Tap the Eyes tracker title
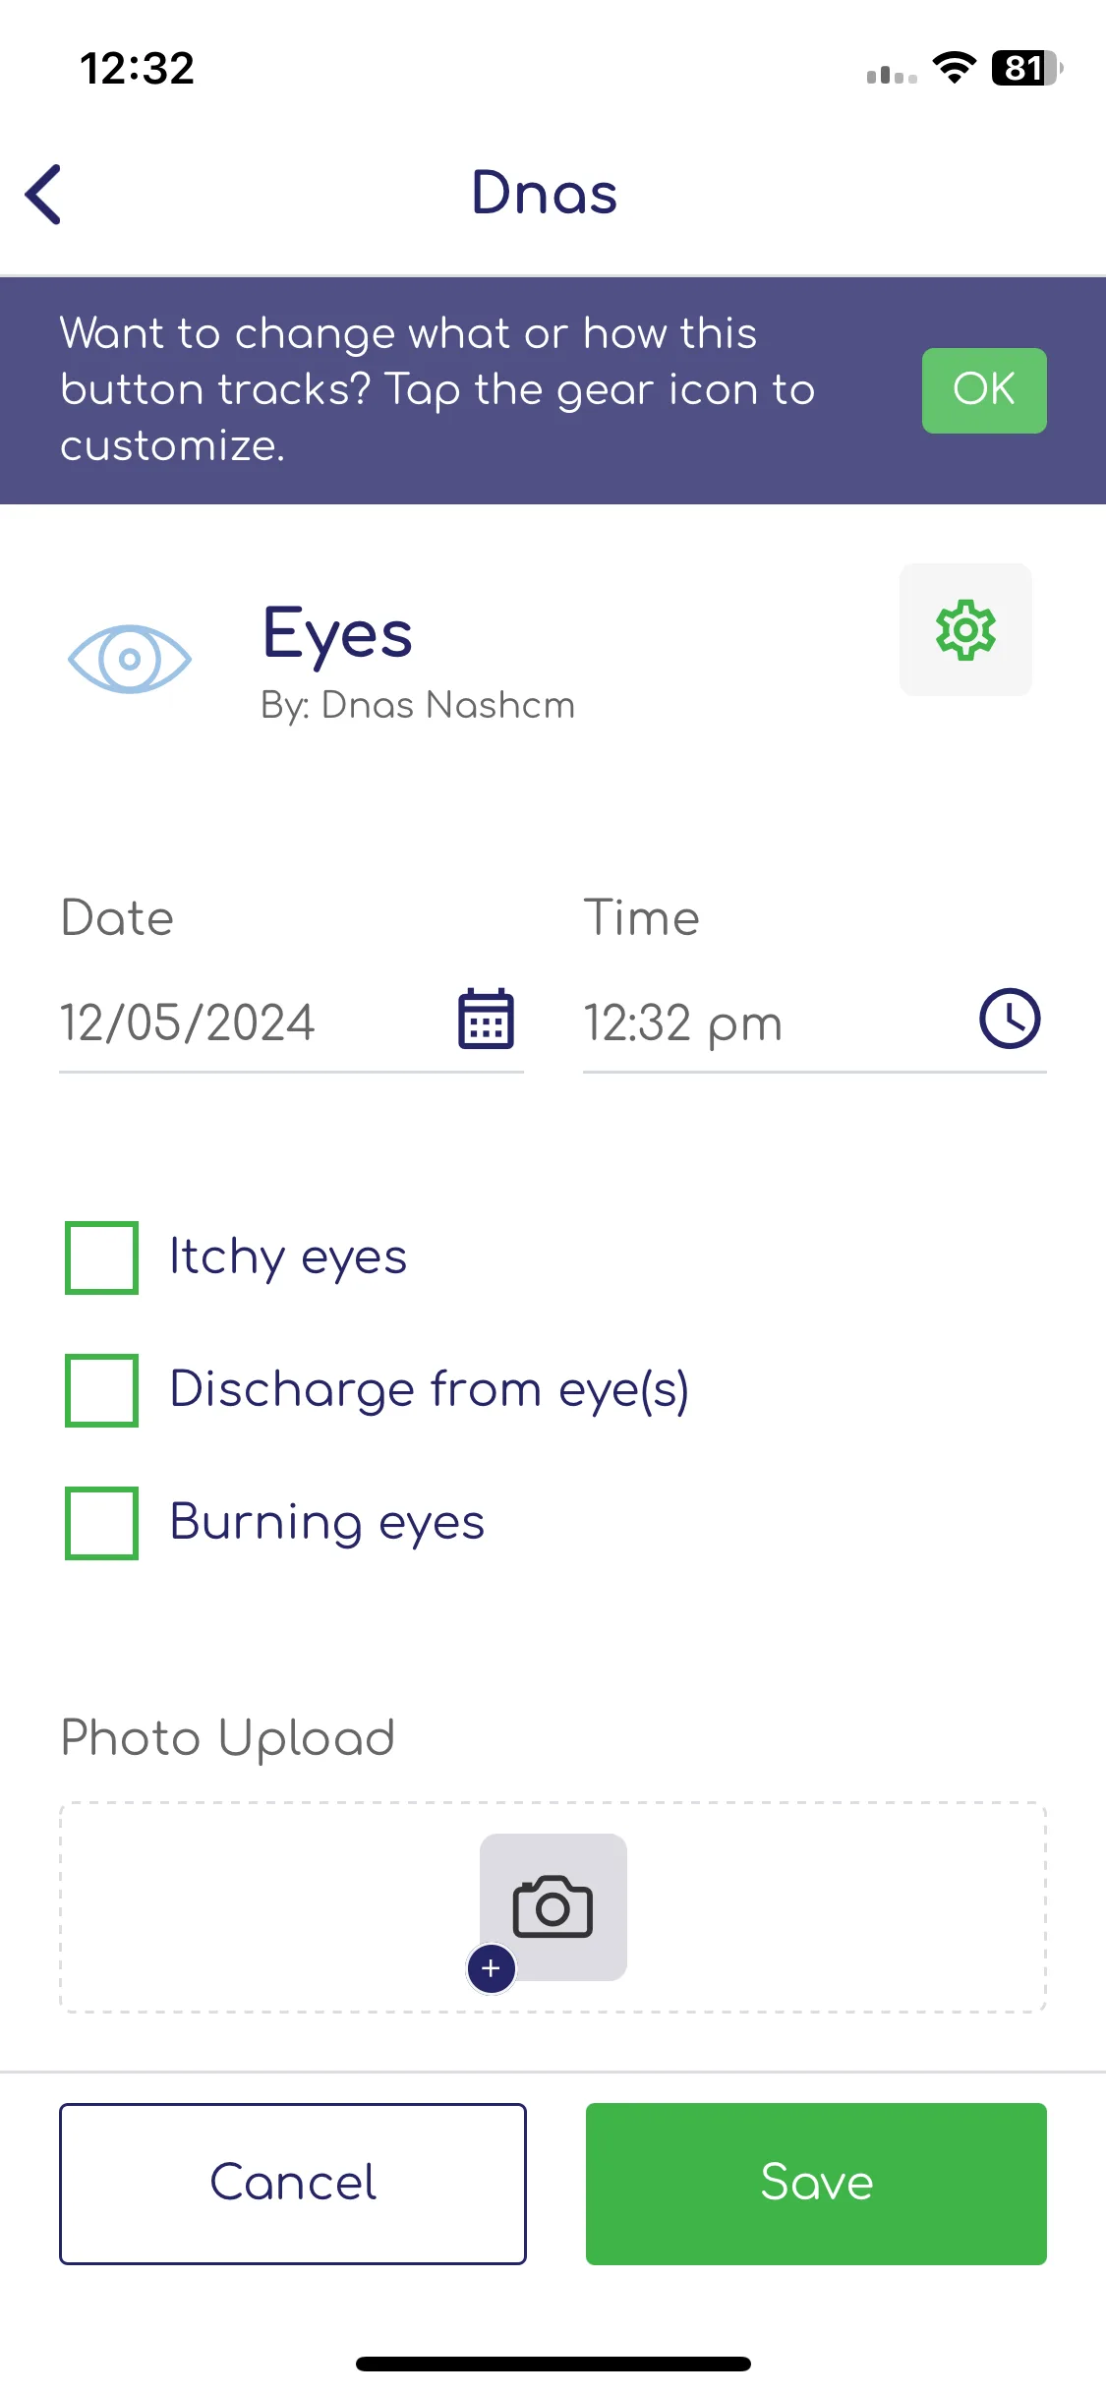 (337, 635)
